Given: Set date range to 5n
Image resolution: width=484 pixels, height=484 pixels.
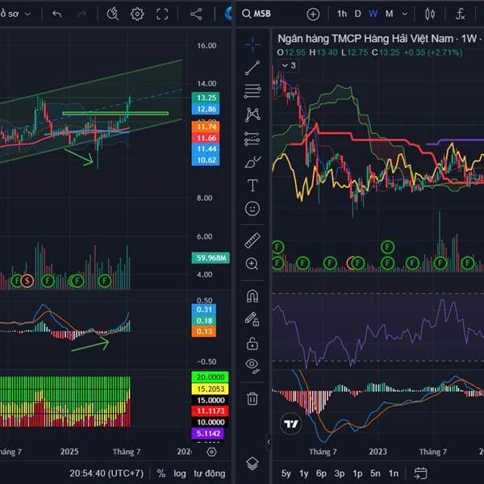Looking at the screenshot, I should [375, 474].
